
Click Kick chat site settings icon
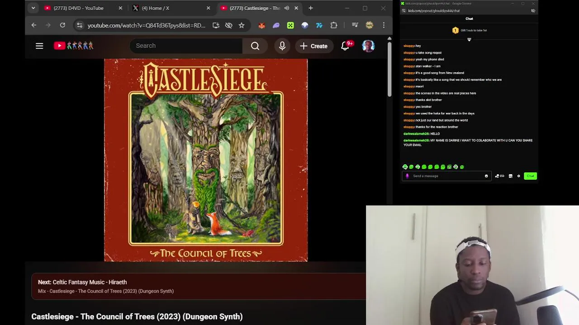coord(404,11)
